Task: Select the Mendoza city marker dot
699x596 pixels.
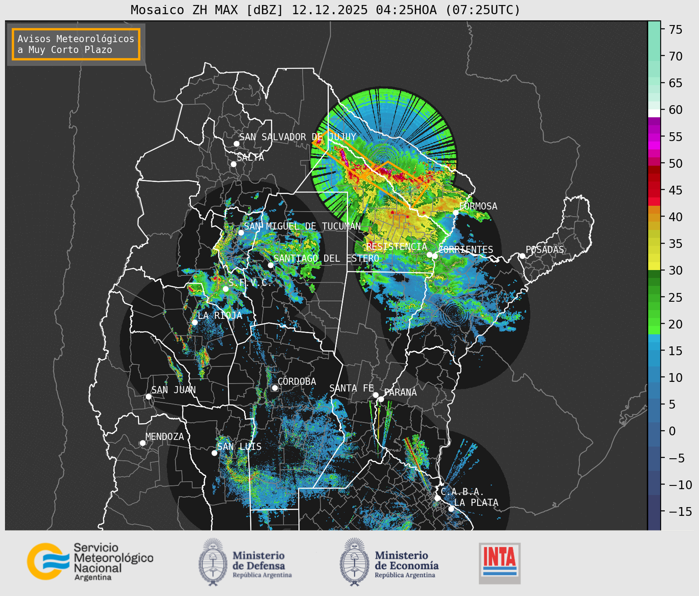Action: (x=143, y=443)
